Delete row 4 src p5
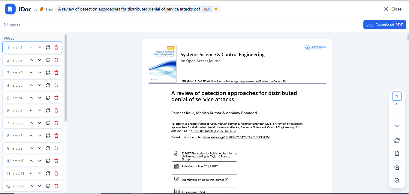The height and width of the screenshot is (194, 409). (56, 85)
